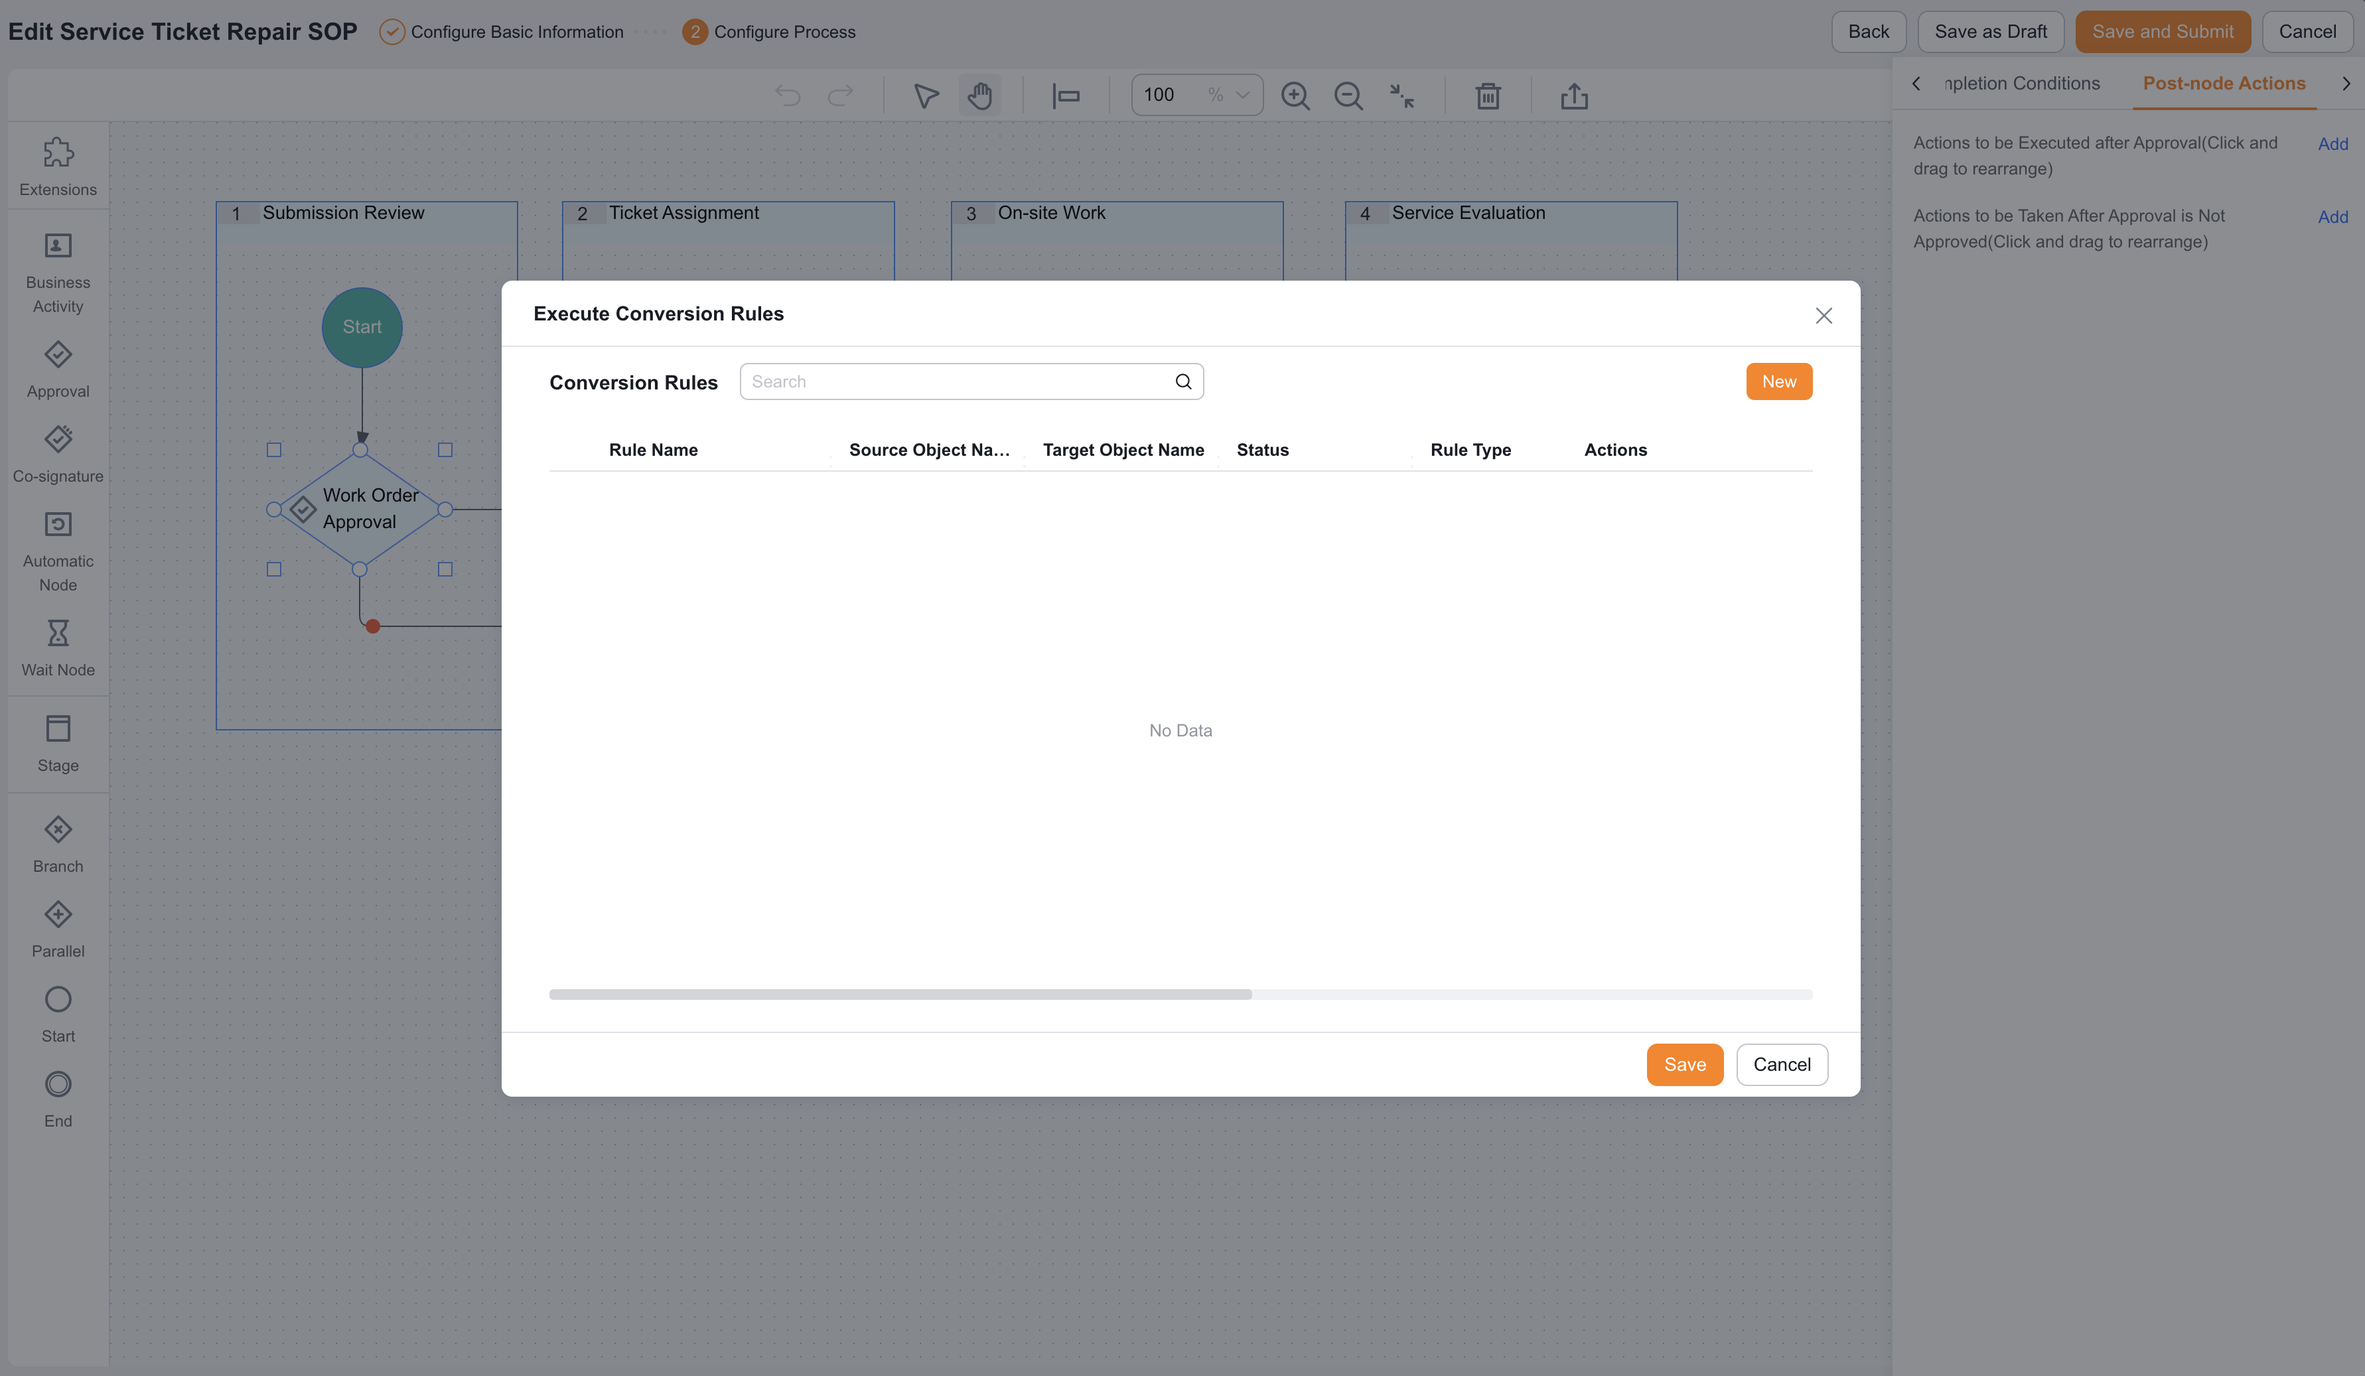Select the Start node icon in the sidebar

tap(58, 1000)
